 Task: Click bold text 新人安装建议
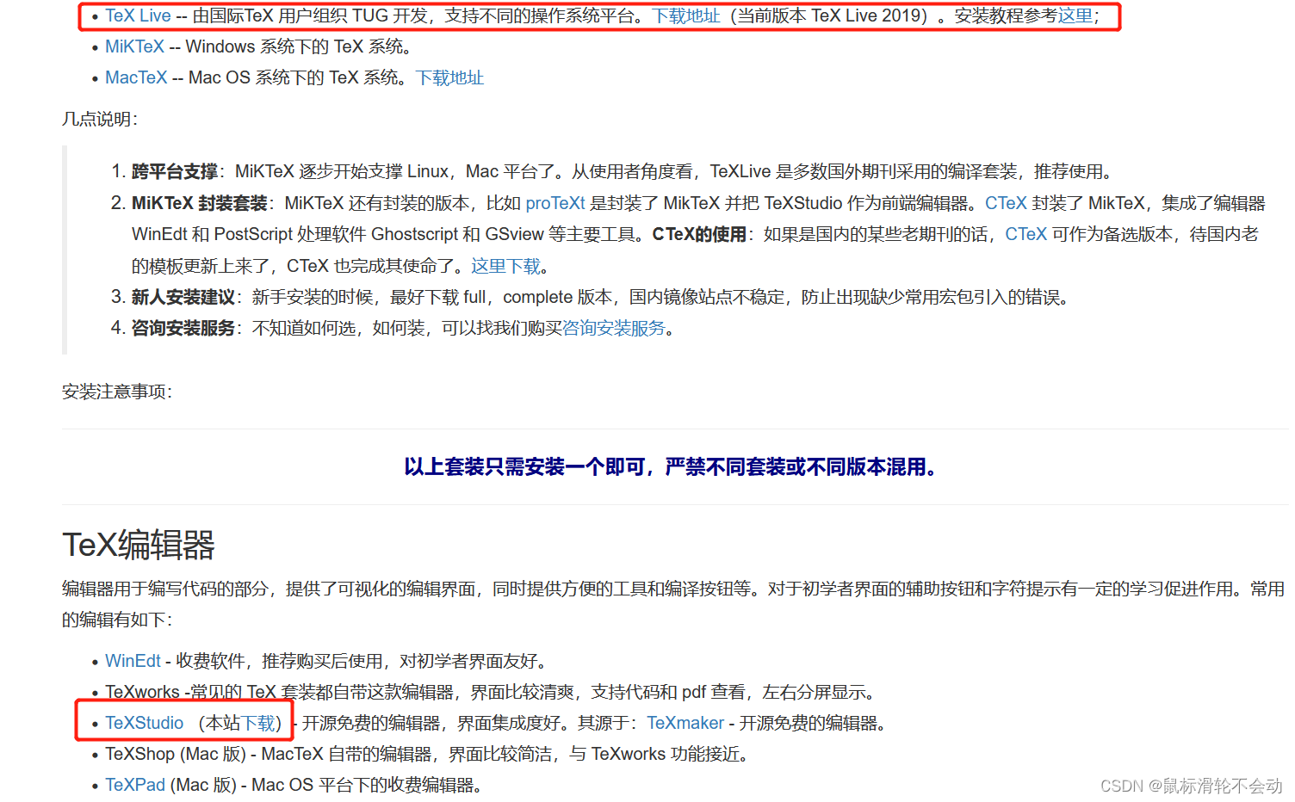point(183,297)
